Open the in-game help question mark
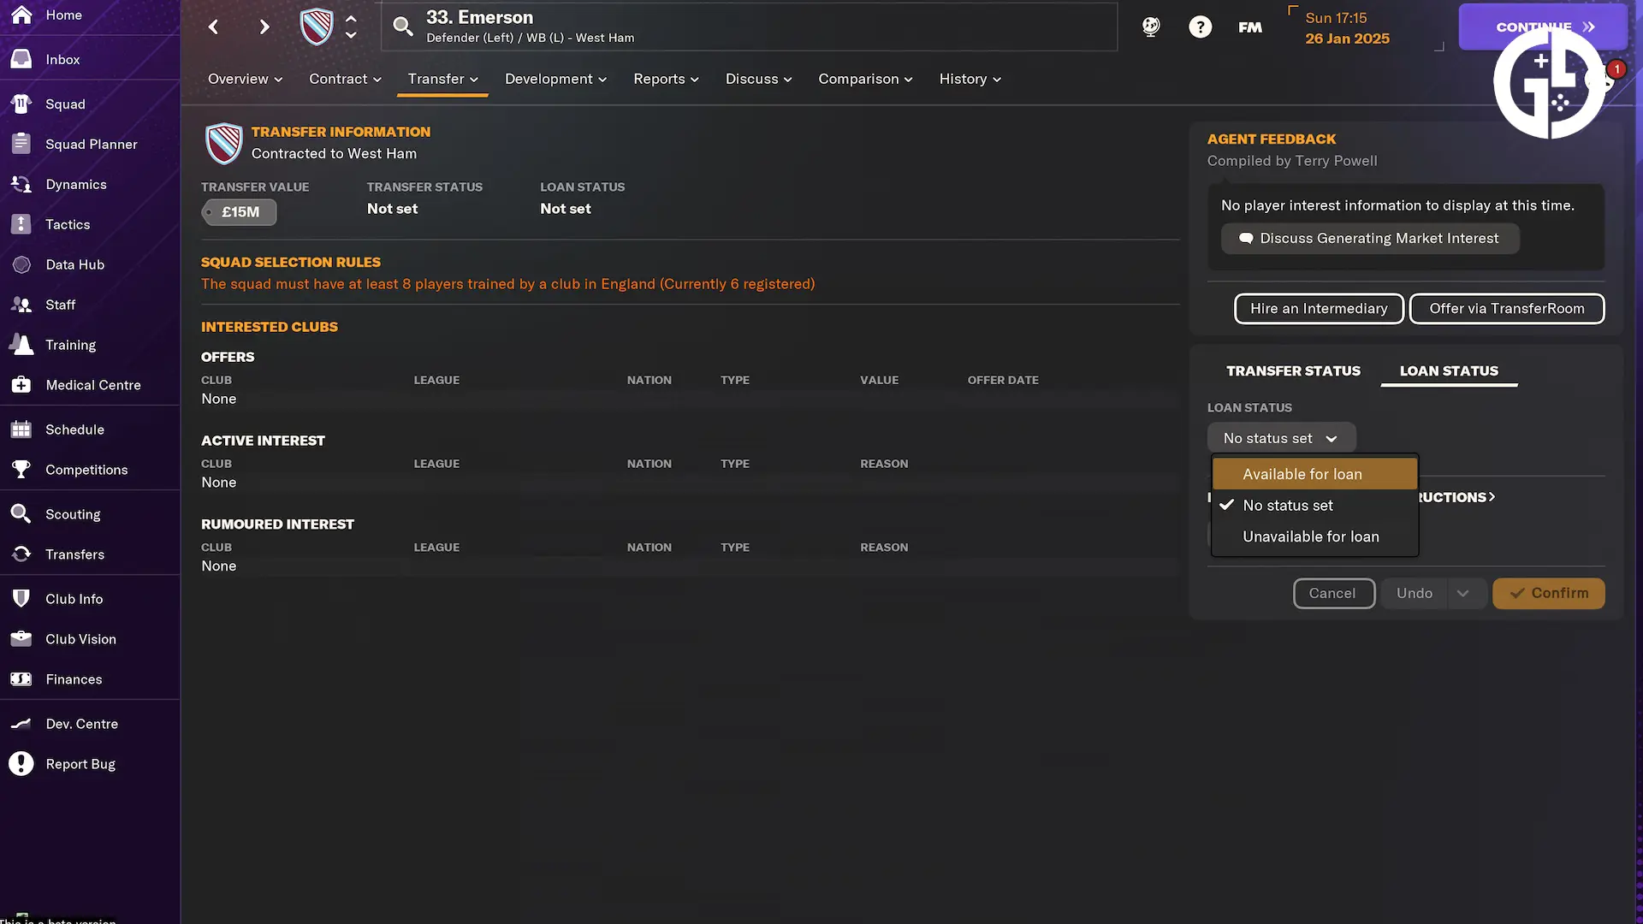Image resolution: width=1643 pixels, height=924 pixels. (1201, 27)
